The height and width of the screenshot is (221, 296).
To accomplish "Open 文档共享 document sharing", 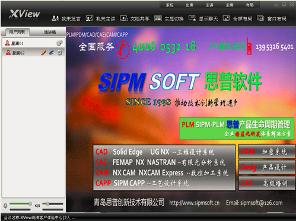I will click(135, 18).
